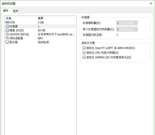Click the 设备 column header

point(9,18)
